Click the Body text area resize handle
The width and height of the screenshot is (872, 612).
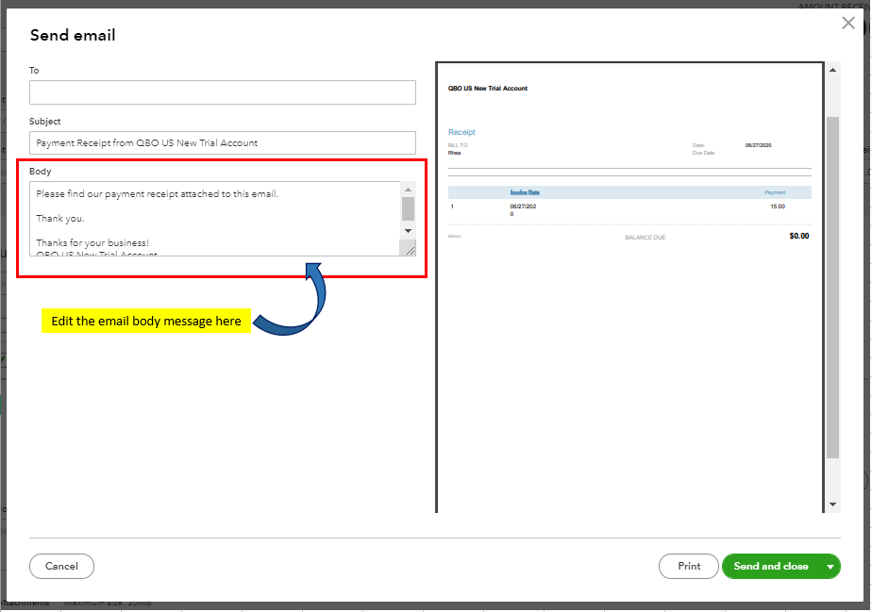409,250
